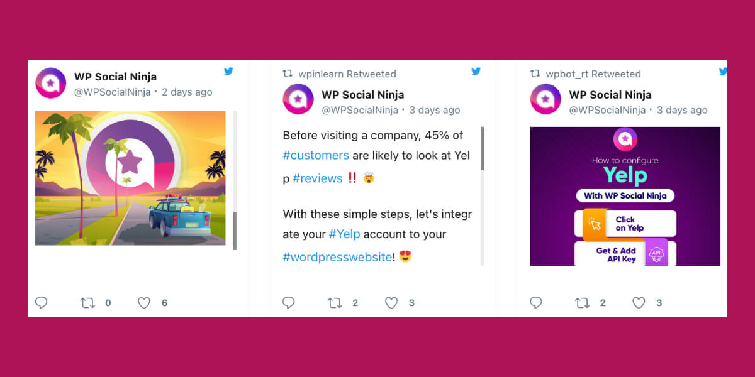Image resolution: width=755 pixels, height=377 pixels.
Task: Retweet the middle tweet about Yelp reviews
Action: pyautogui.click(x=335, y=303)
